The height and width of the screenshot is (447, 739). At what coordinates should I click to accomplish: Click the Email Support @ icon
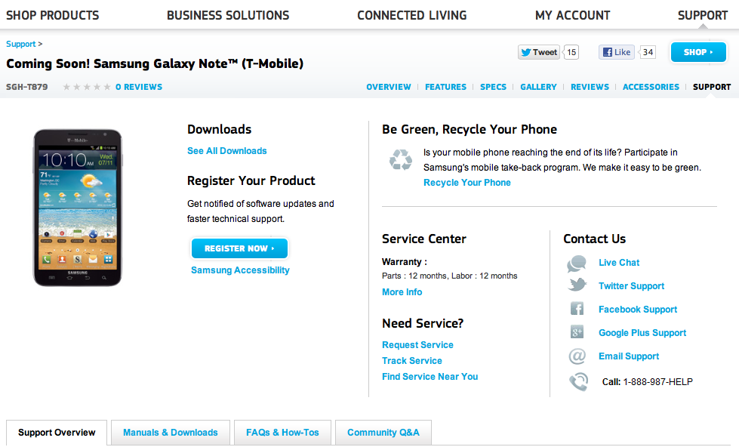coord(577,356)
